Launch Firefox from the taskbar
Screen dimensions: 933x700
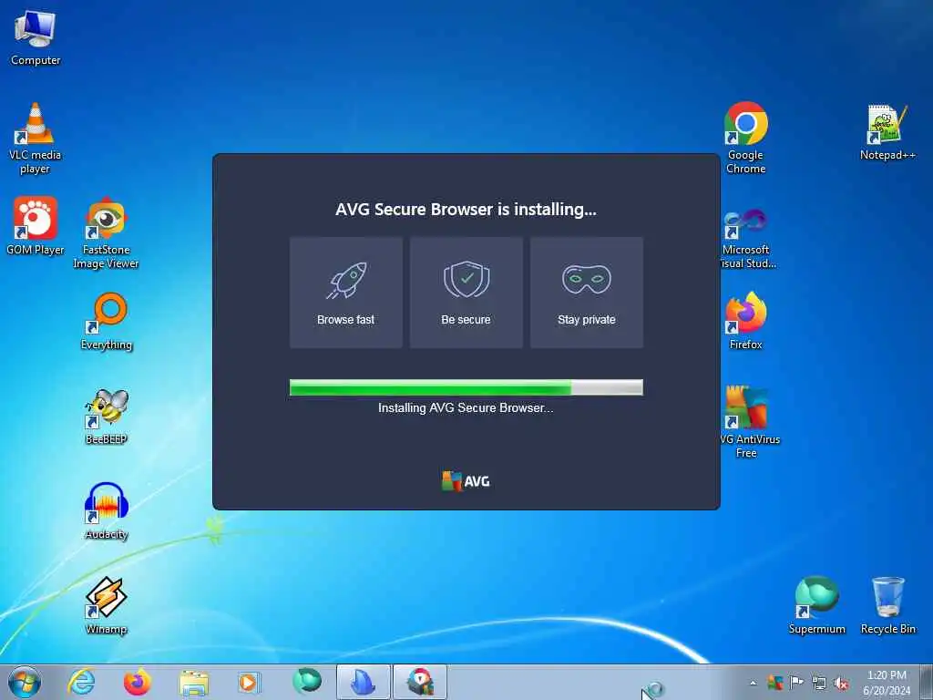click(138, 682)
